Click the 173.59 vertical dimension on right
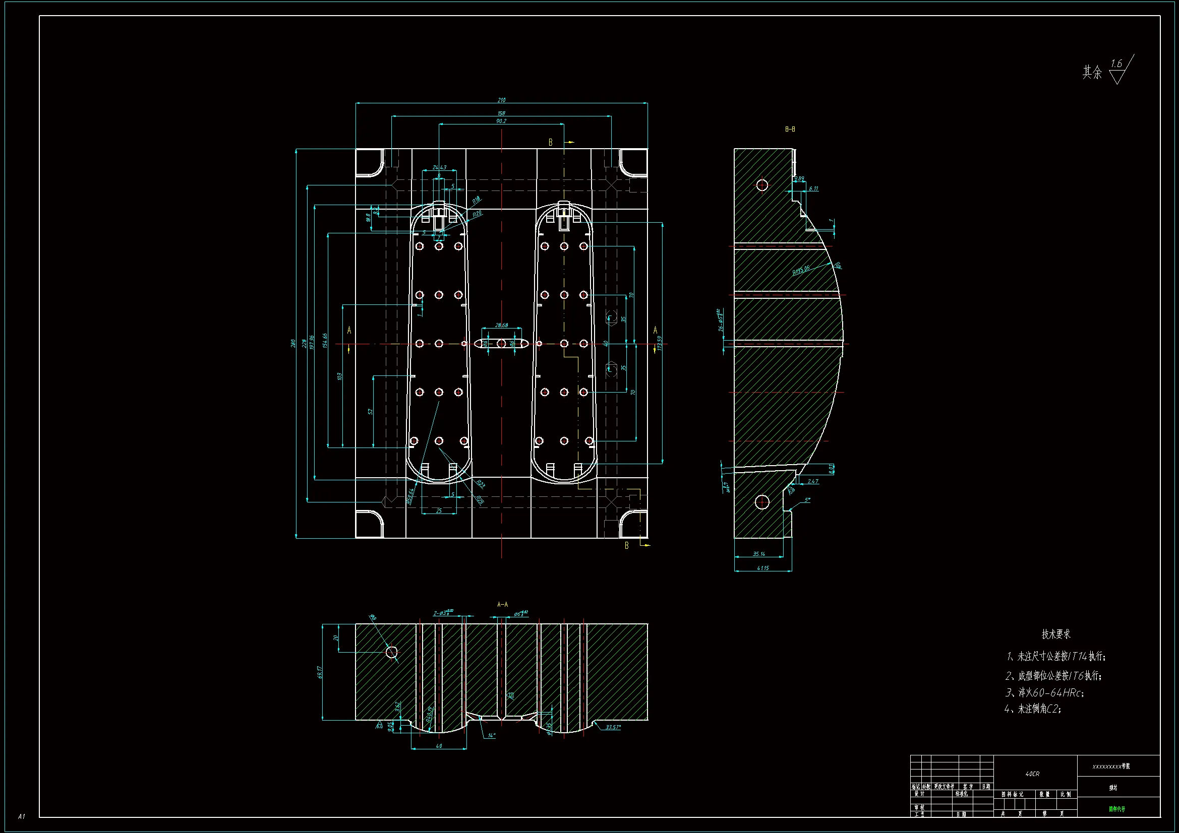This screenshot has height=833, width=1179. pos(659,343)
